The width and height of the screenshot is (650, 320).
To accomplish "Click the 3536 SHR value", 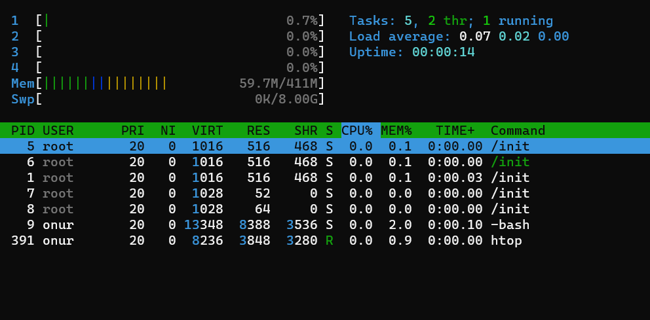I will [302, 225].
